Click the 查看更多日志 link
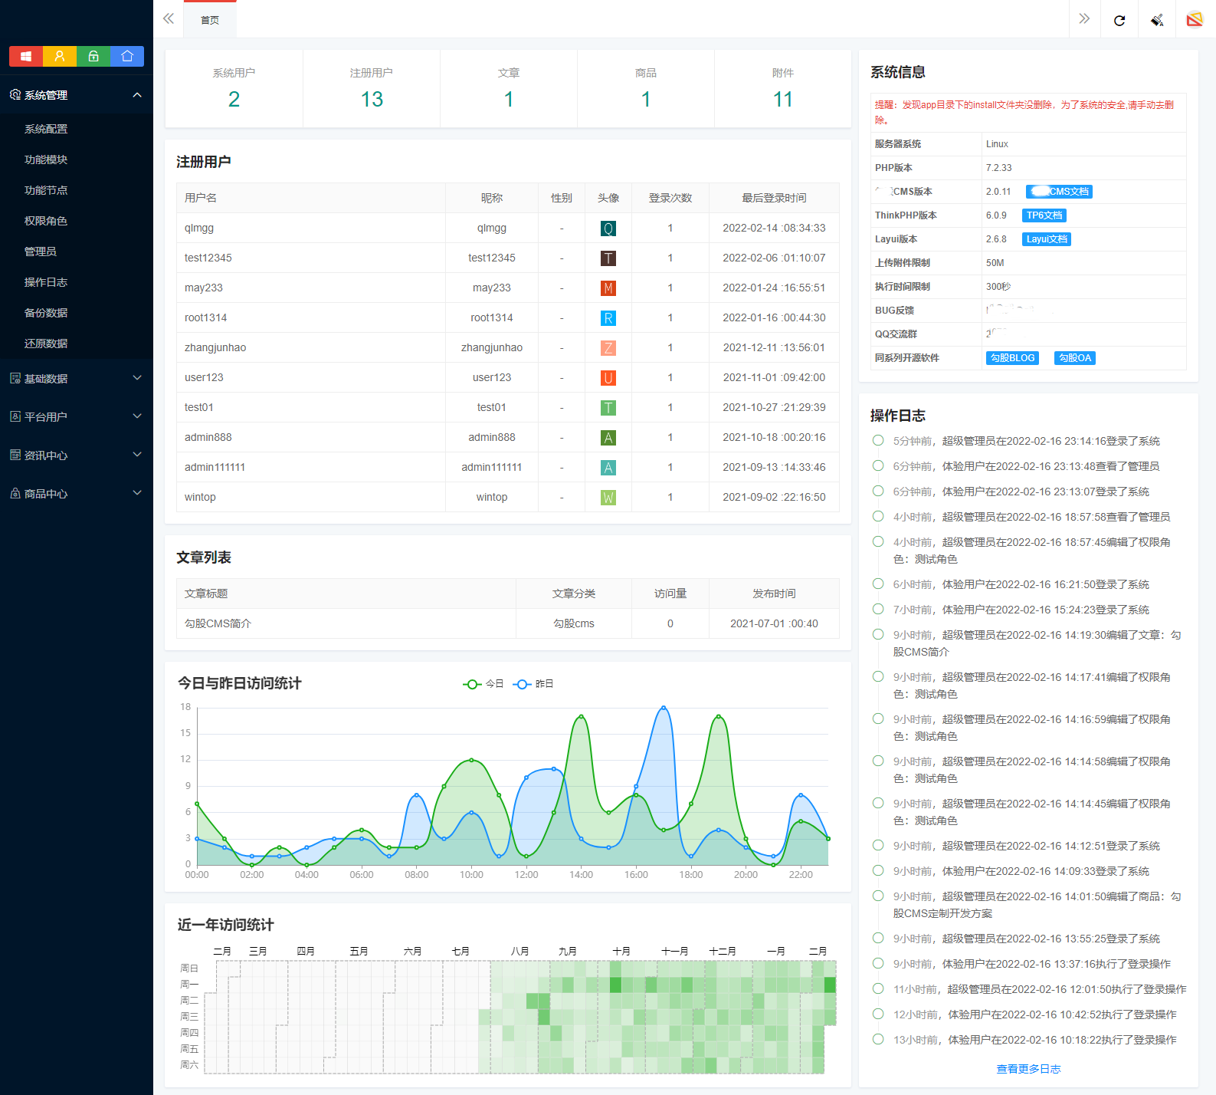 (x=1028, y=1069)
